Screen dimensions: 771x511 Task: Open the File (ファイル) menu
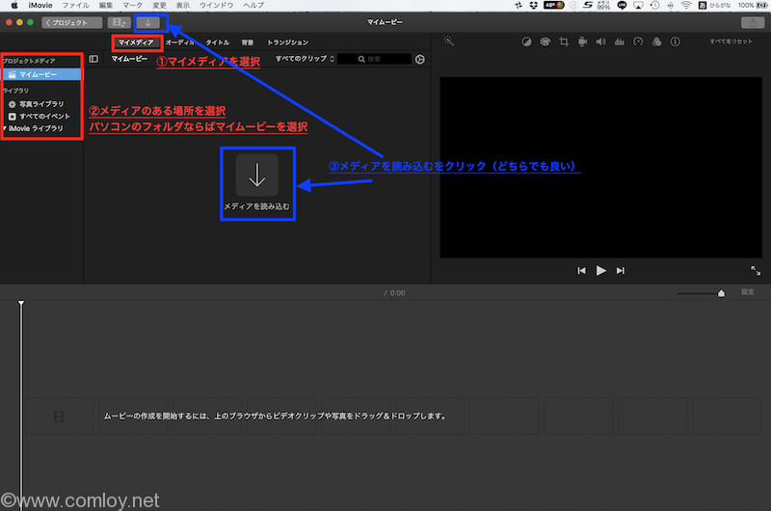(x=75, y=6)
